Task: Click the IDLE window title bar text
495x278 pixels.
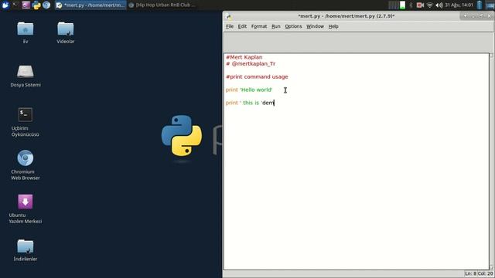Action: point(346,16)
